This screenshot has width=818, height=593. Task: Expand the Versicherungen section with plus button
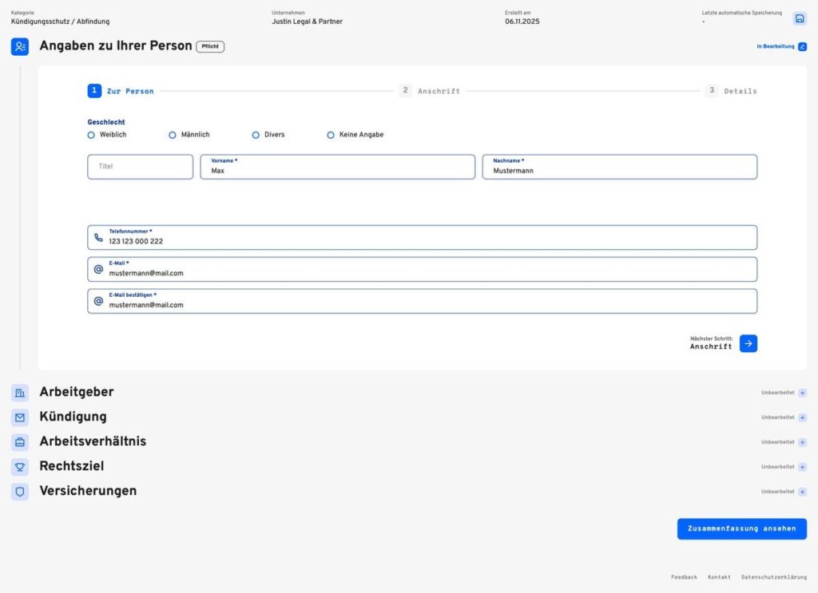click(x=802, y=492)
